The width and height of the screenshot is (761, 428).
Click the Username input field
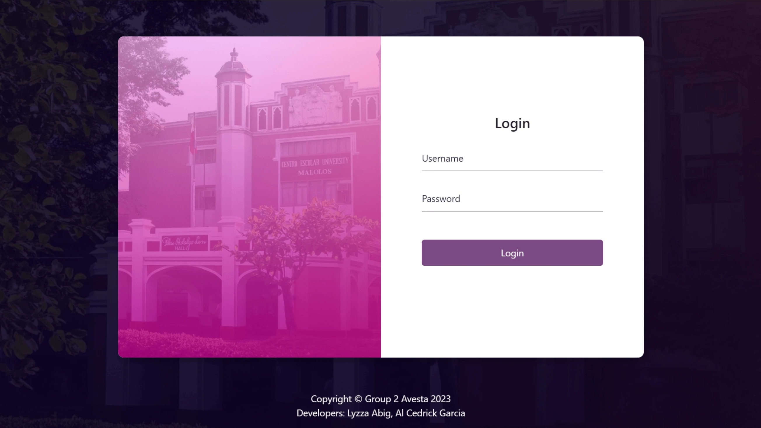click(x=512, y=159)
